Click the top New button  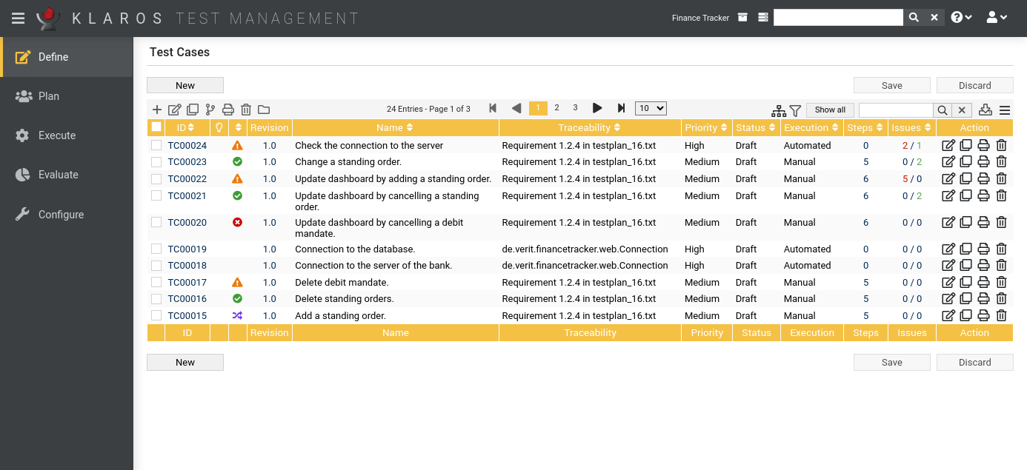coord(185,85)
